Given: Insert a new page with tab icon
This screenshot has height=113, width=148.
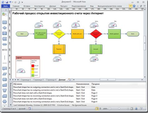Looking at the screenshot, I should [70, 80].
